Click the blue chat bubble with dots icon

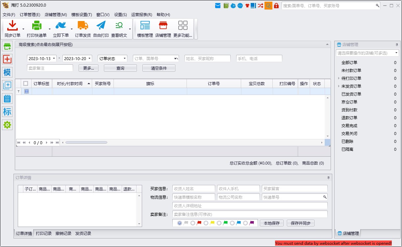coord(240,6)
